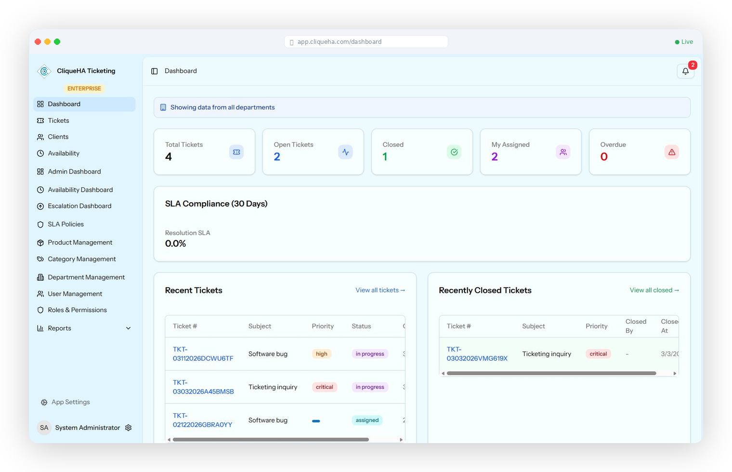Expand the Reports menu chevron
The image size is (732, 472).
[x=128, y=328]
